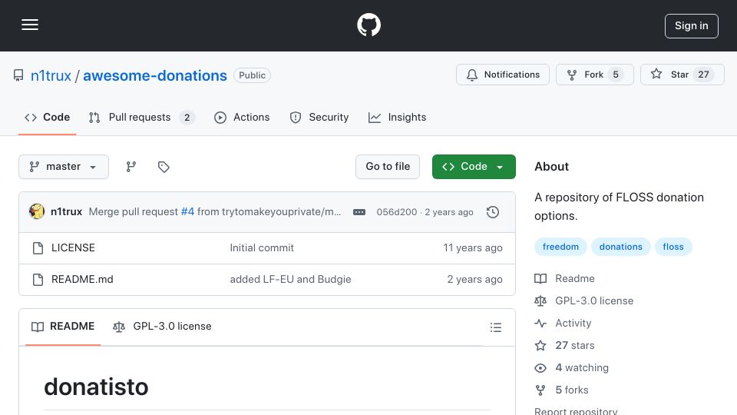Image resolution: width=737 pixels, height=415 pixels.
Task: Open n1trux author link in commit row
Action: pos(66,212)
